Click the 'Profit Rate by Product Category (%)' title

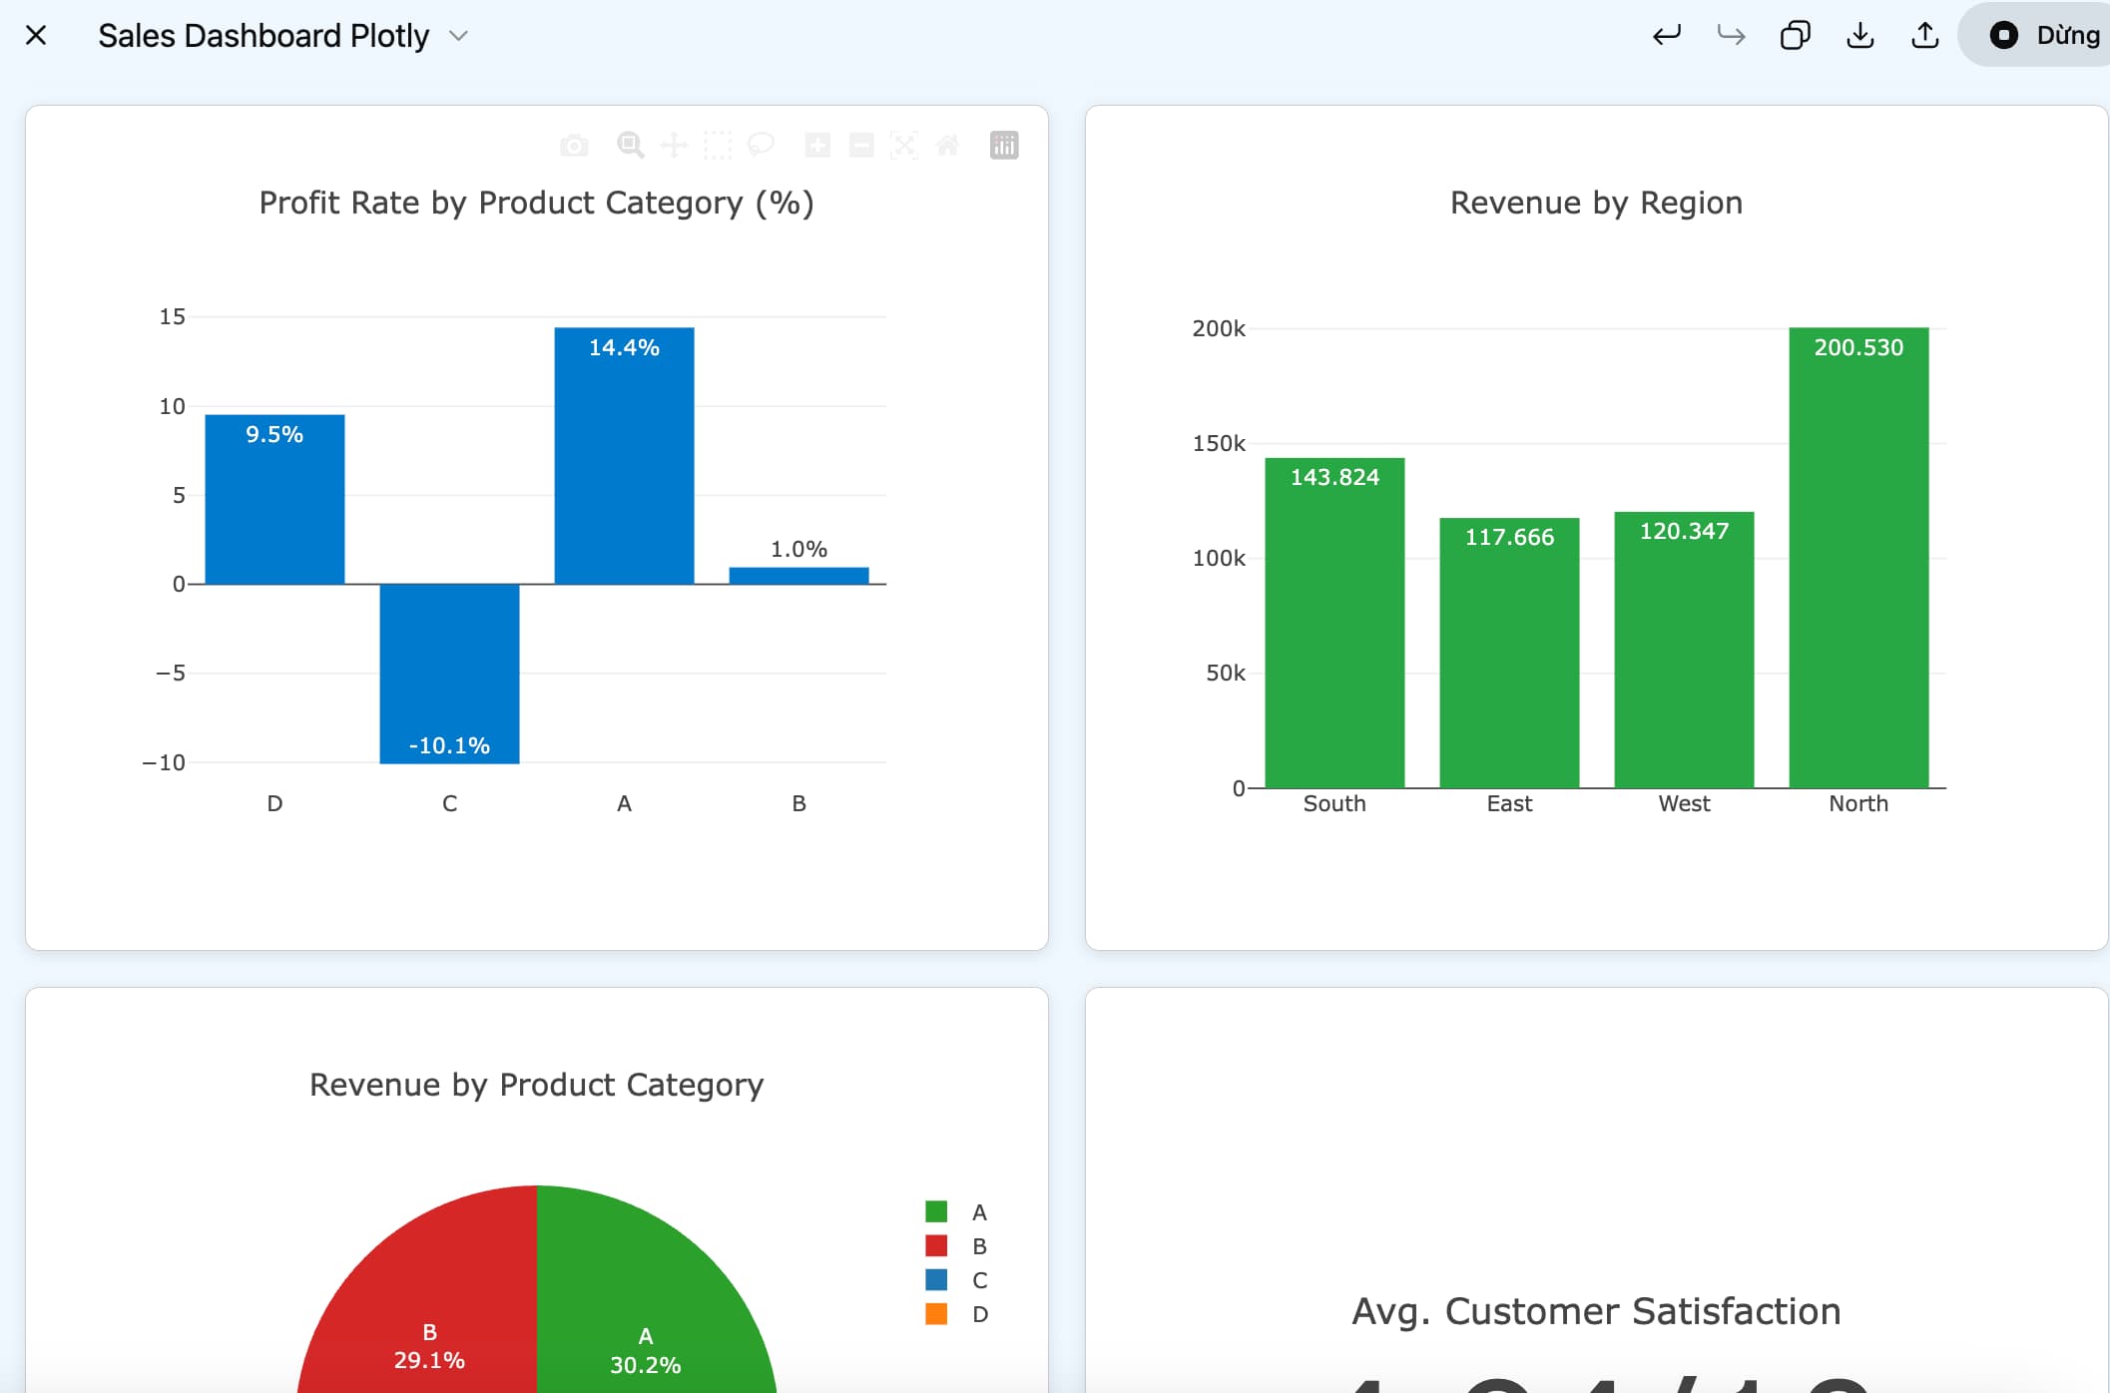[537, 203]
